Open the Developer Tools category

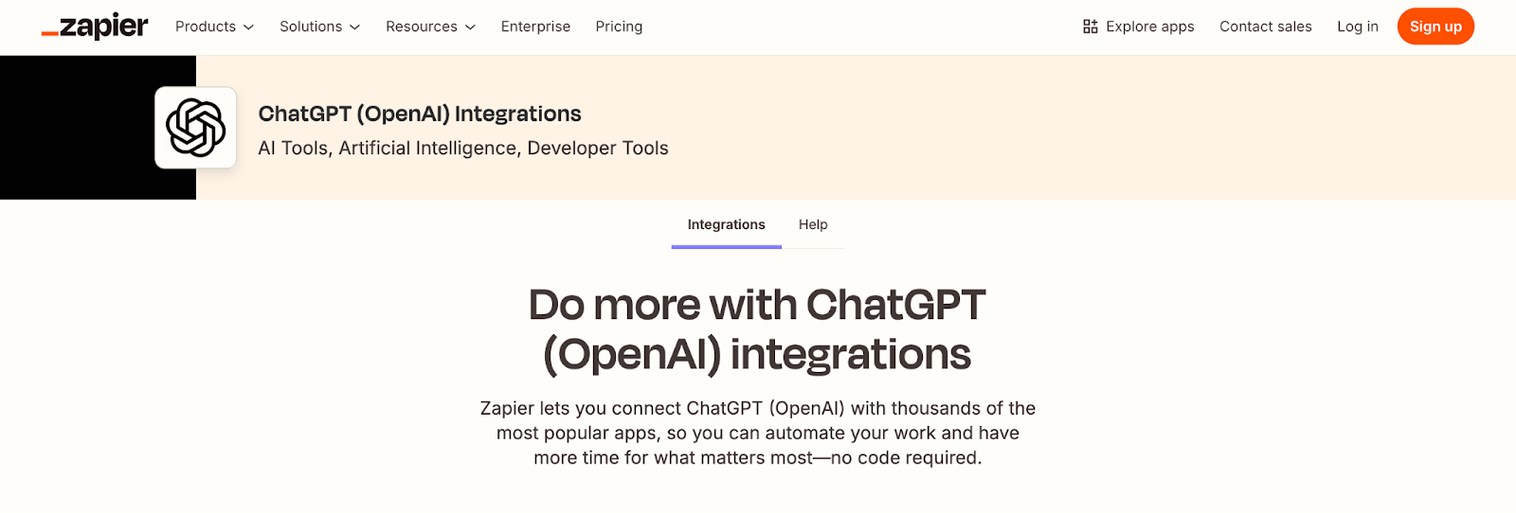[597, 149]
